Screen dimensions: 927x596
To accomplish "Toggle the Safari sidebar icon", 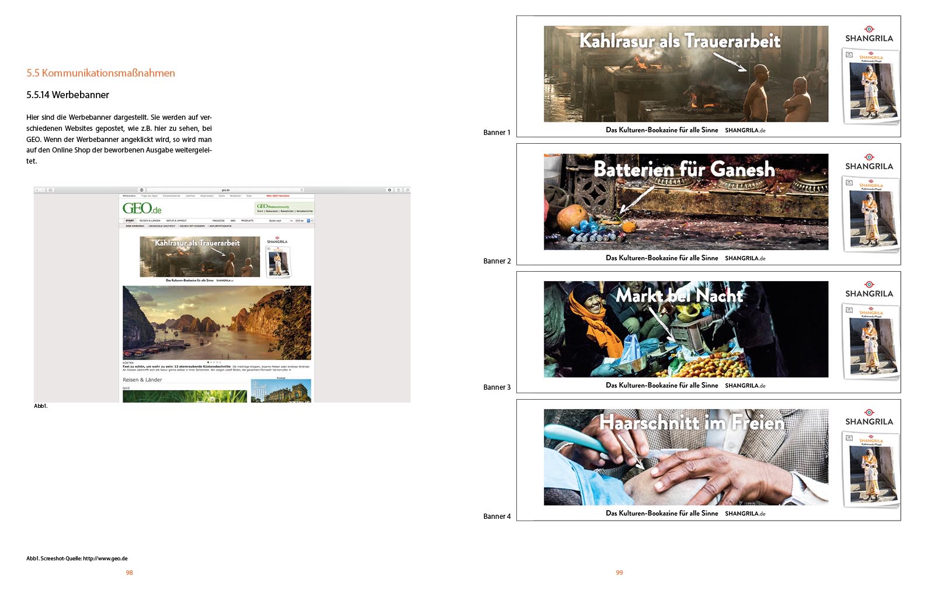I will tap(50, 190).
